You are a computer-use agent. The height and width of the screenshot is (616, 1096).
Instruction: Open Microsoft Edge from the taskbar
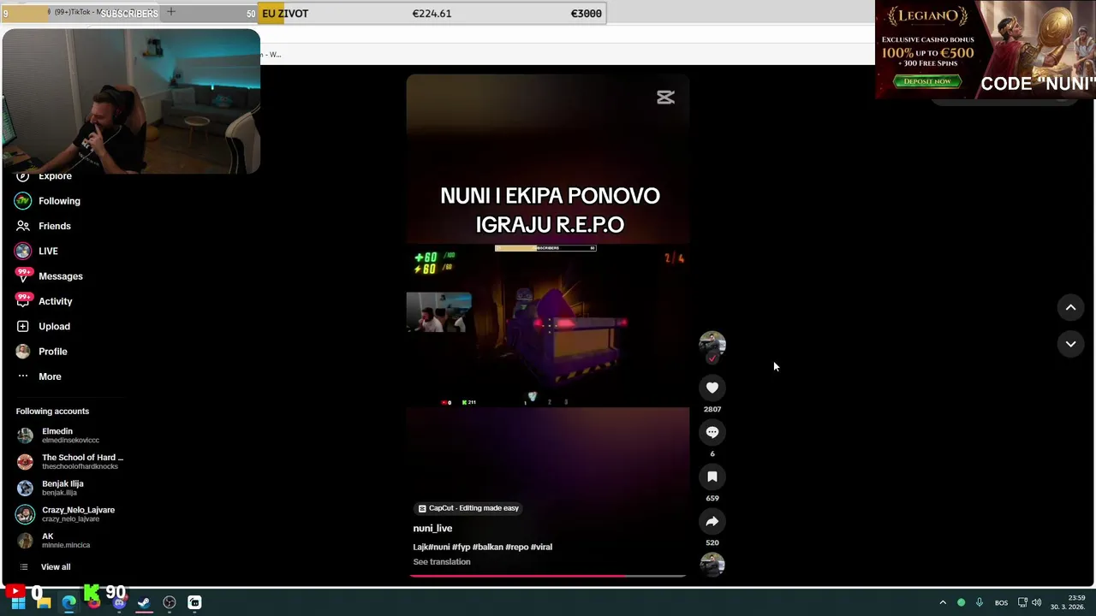68,602
